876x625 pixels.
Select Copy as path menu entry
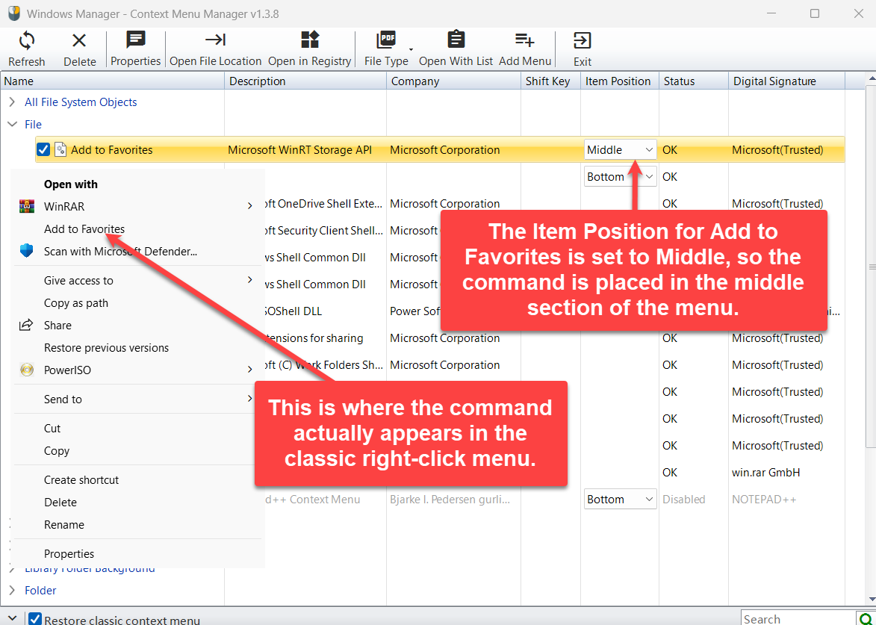click(76, 302)
